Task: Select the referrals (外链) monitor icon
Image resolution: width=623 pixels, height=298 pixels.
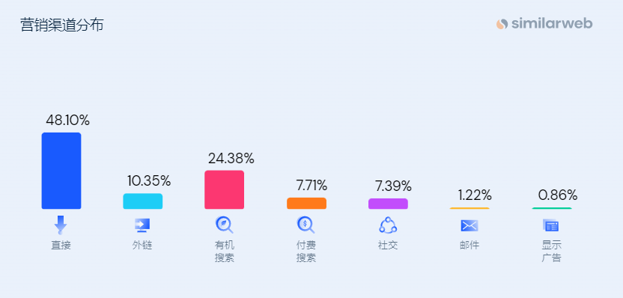Action: click(x=142, y=225)
